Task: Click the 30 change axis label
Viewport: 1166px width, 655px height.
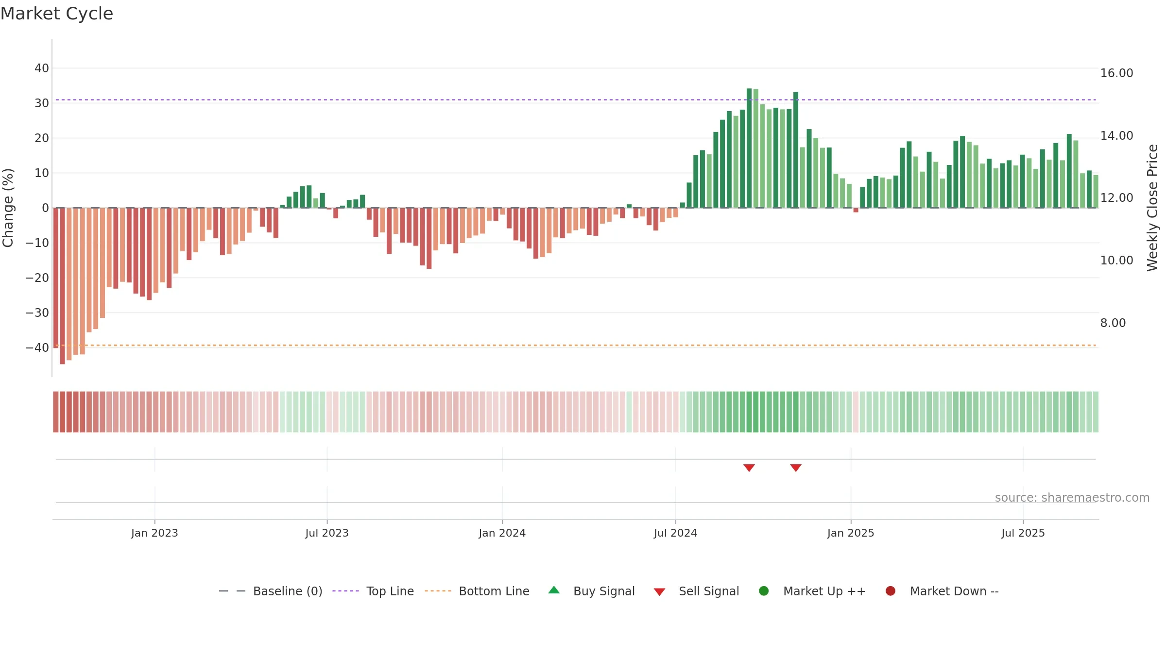Action: [x=42, y=103]
